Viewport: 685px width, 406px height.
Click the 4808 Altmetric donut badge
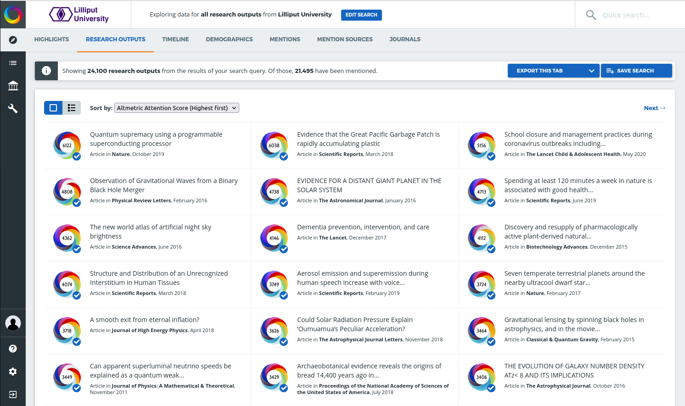coord(67,192)
